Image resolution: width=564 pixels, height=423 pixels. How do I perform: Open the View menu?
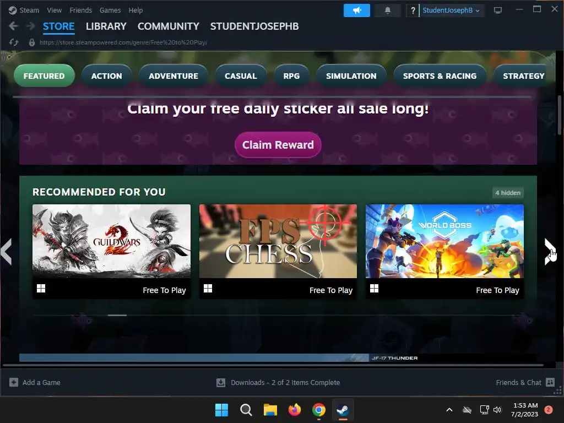(55, 10)
